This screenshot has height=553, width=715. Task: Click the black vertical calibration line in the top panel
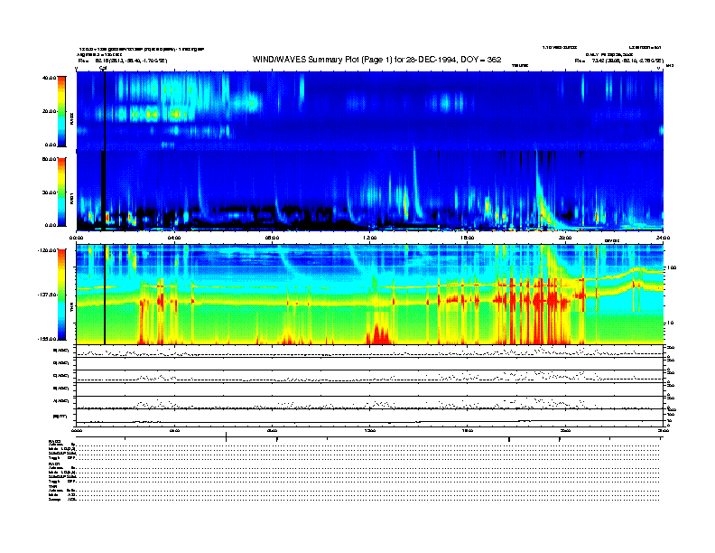[105, 108]
